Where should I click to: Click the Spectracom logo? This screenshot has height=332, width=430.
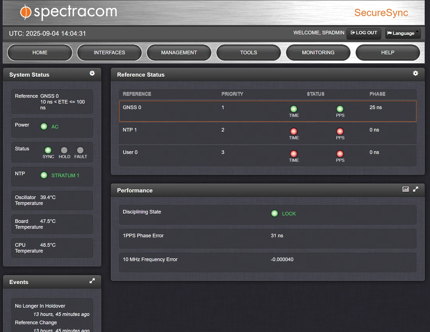click(x=68, y=12)
